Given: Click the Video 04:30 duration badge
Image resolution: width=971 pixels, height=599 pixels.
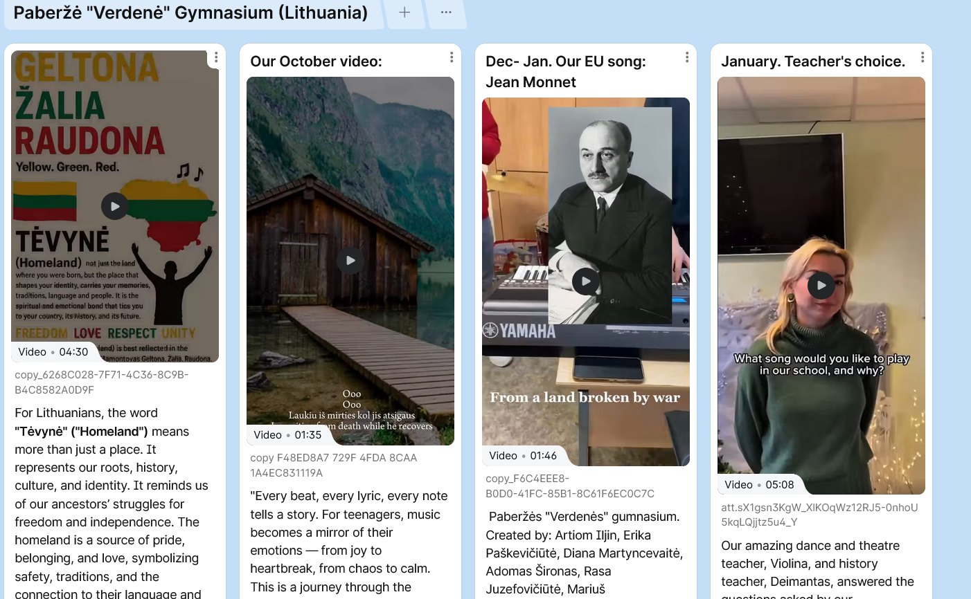Looking at the screenshot, I should [53, 352].
